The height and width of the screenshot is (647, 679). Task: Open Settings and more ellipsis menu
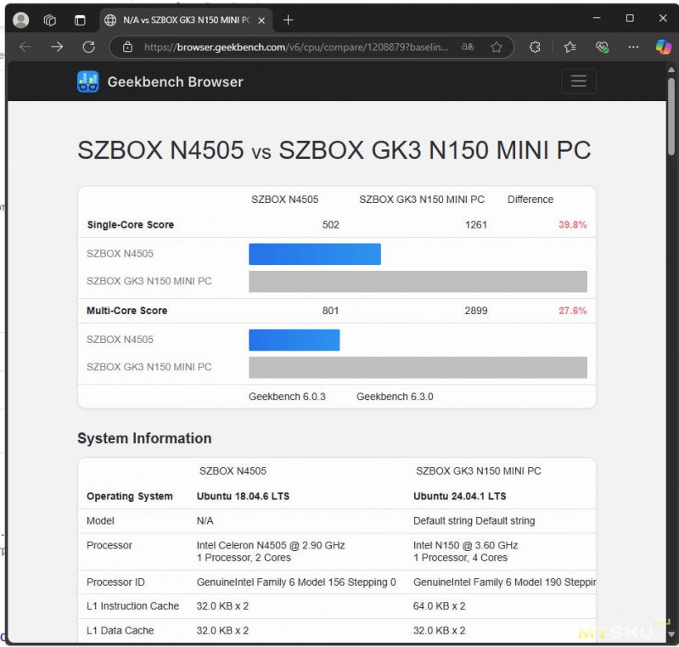tap(633, 47)
